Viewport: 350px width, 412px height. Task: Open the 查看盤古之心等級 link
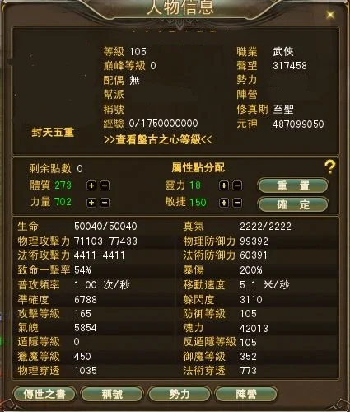pyautogui.click(x=158, y=140)
